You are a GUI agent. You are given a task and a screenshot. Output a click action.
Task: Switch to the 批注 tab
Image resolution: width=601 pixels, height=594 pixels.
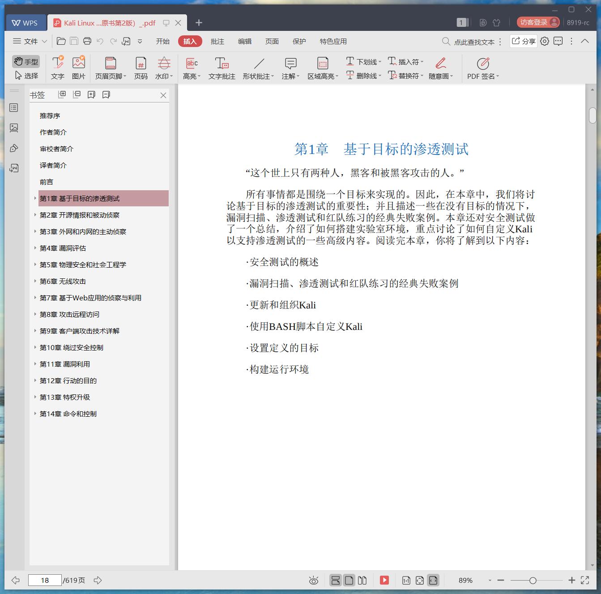pyautogui.click(x=217, y=41)
